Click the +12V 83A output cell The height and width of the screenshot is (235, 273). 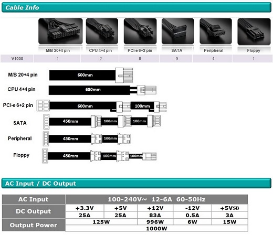(x=155, y=215)
